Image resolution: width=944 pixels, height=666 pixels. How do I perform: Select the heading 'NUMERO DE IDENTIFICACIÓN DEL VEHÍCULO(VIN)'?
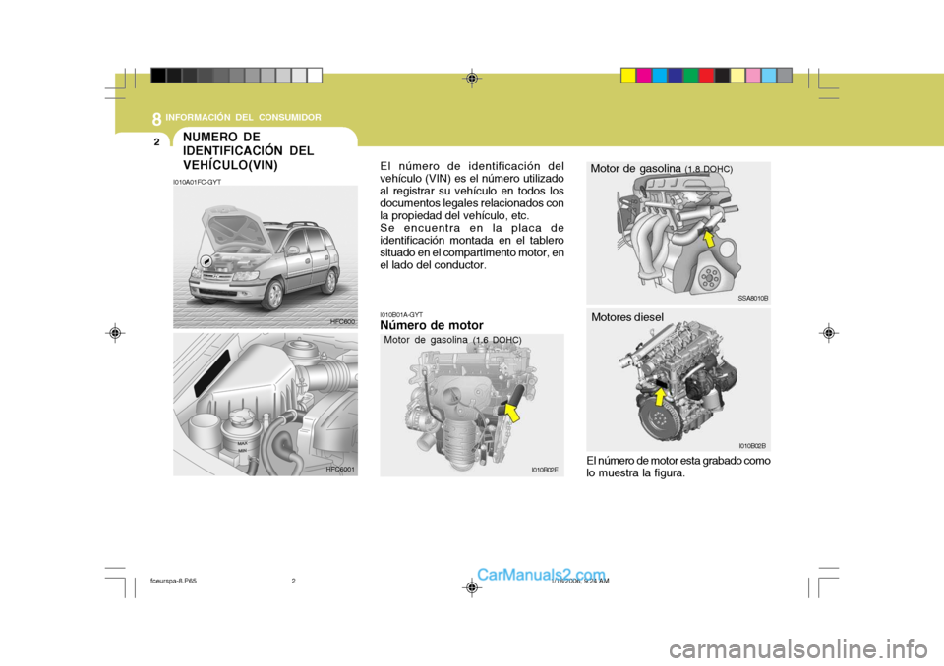(x=248, y=151)
